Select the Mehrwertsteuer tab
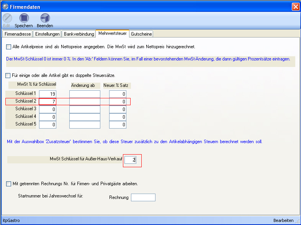This screenshot has height=225, width=301. (x=112, y=34)
